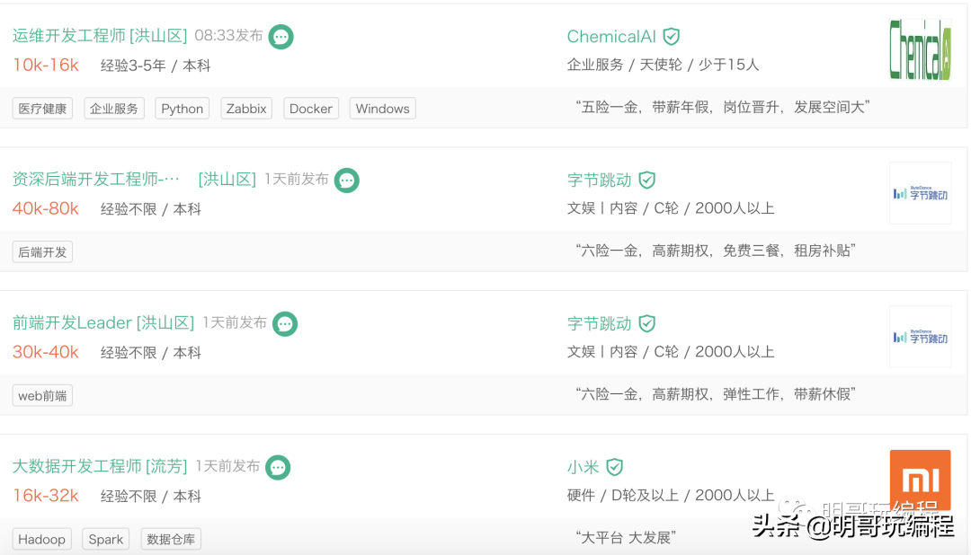This screenshot has height=555, width=971.
Task: Click the 六险一金，高薪期权，弹性工作 benefits text
Action: (716, 394)
